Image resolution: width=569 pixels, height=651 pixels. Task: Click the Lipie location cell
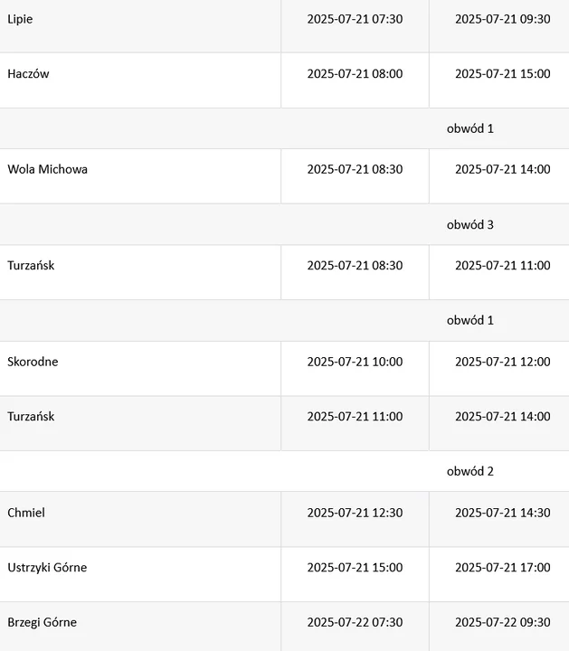[x=20, y=19]
